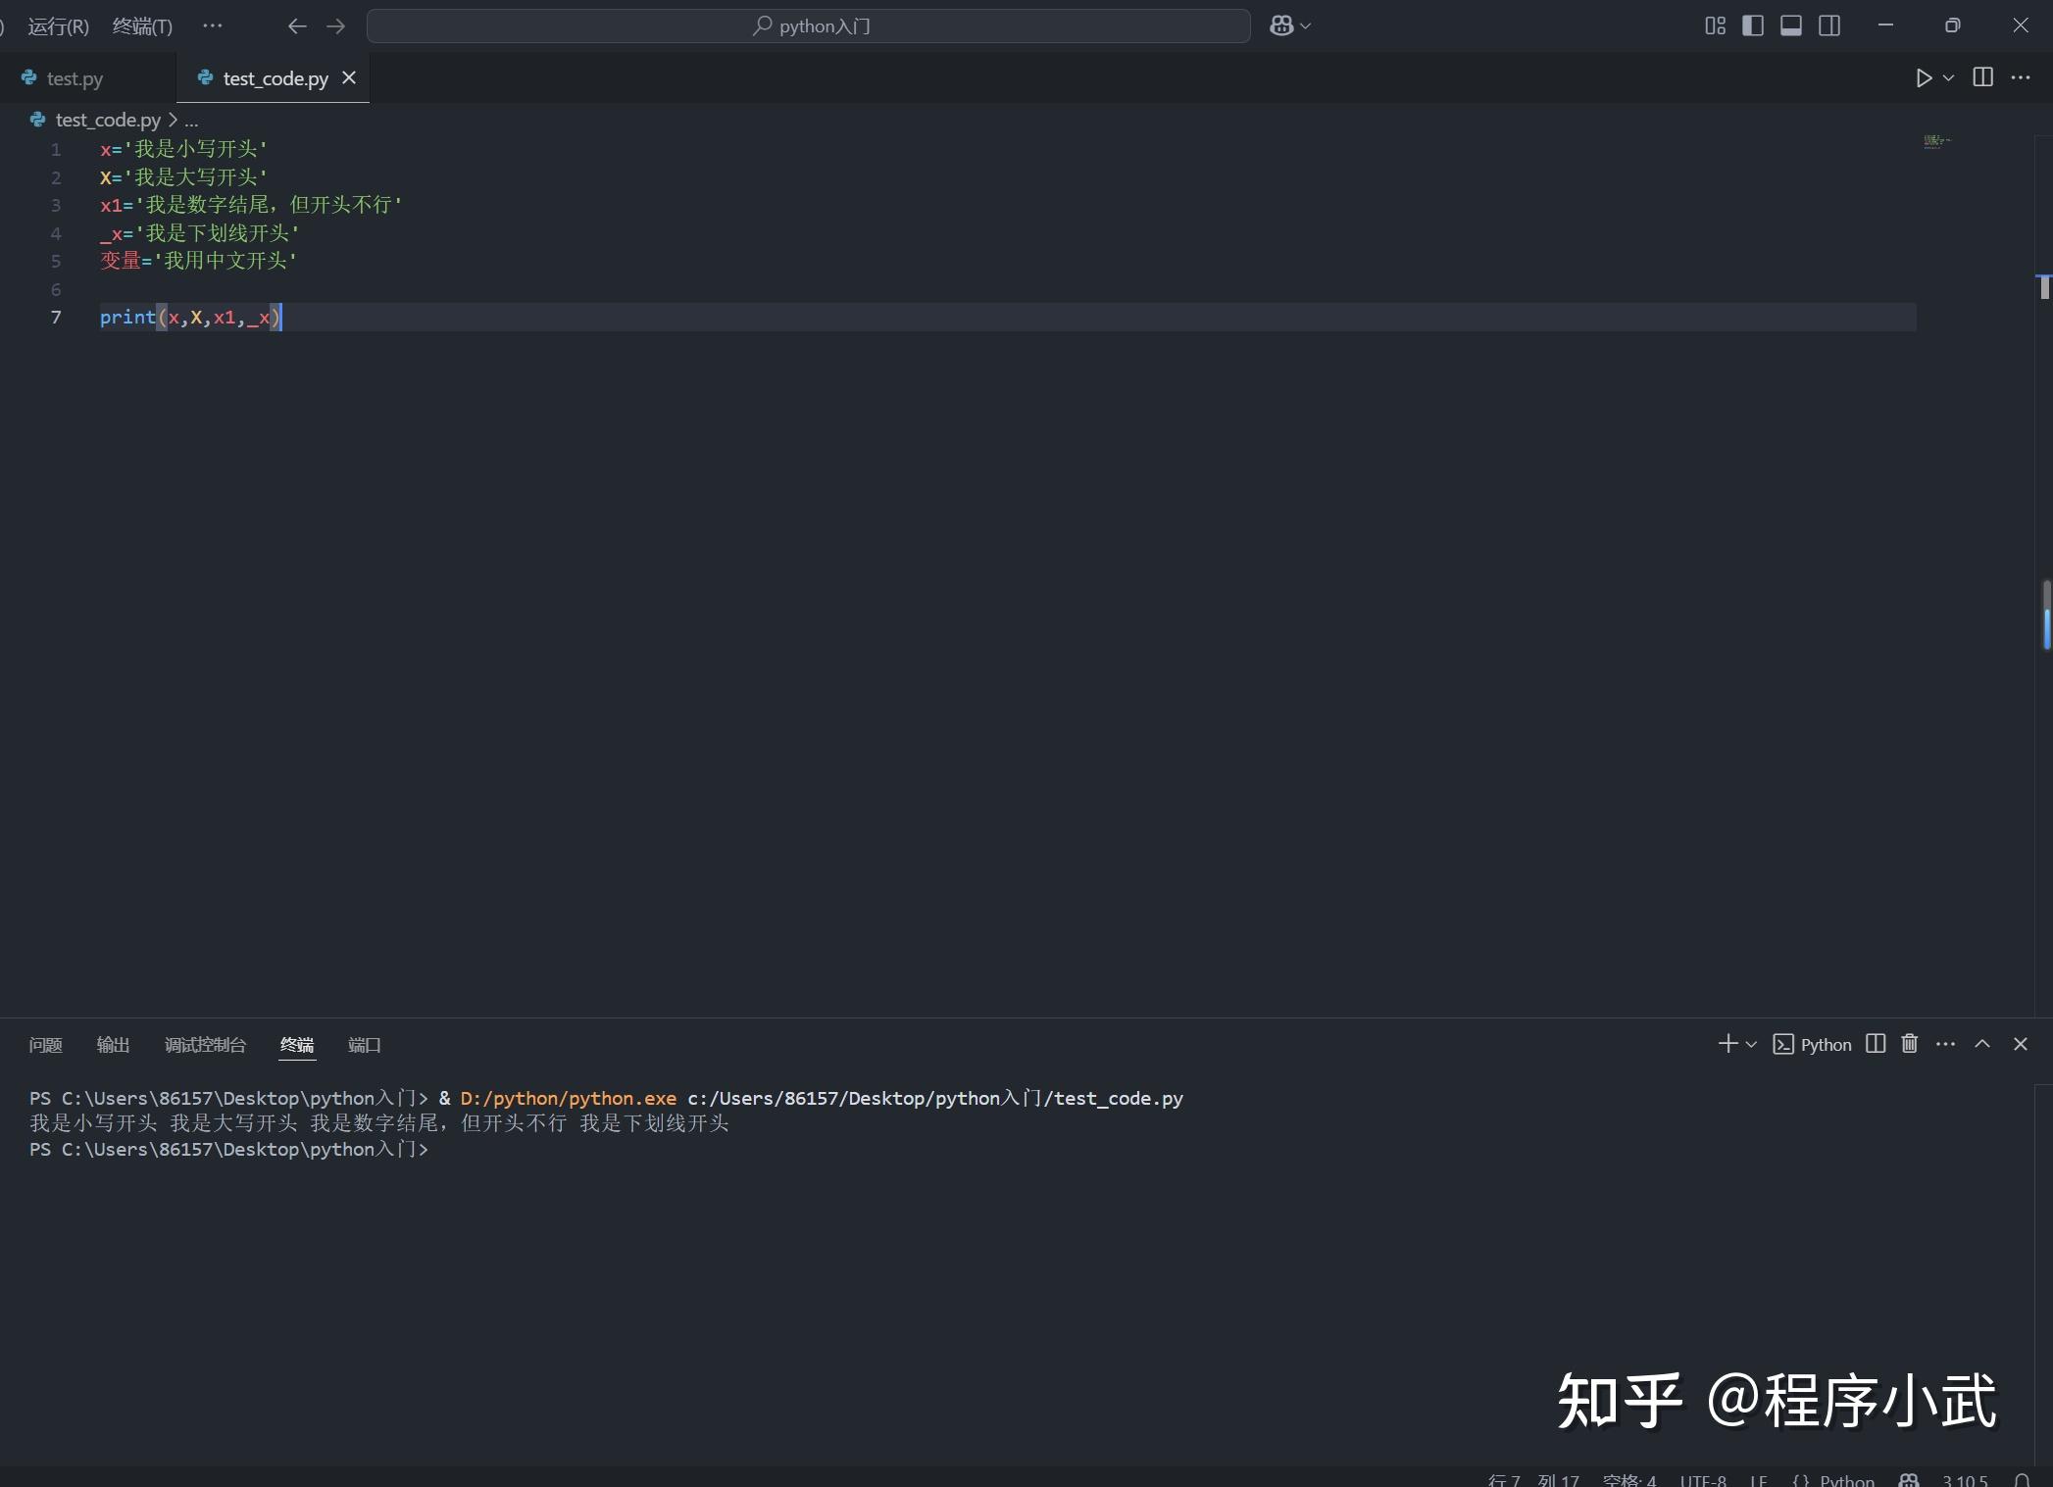The height and width of the screenshot is (1487, 2053).
Task: Toggle secondary side bar visibility
Action: point(1829,26)
